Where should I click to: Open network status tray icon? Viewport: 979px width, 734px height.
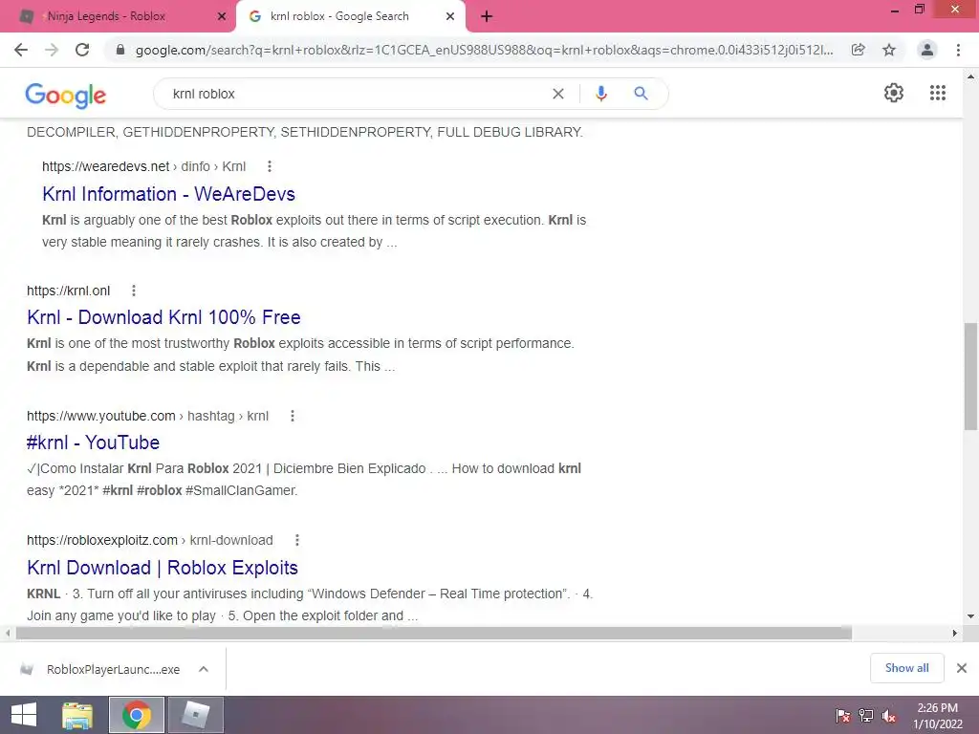click(866, 716)
